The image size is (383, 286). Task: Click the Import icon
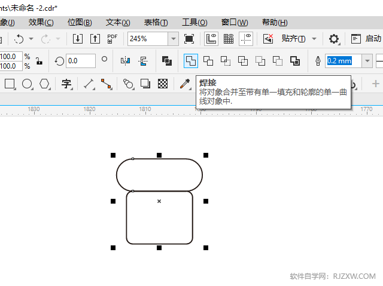[78, 39]
